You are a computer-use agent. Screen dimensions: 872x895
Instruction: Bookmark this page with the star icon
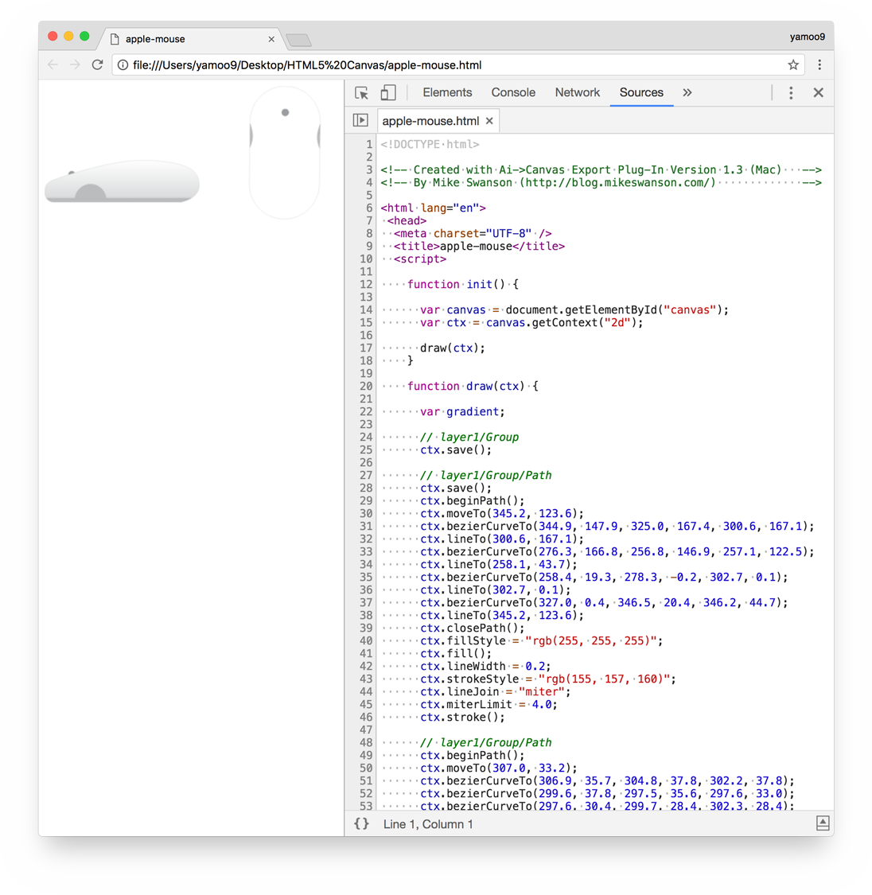click(793, 65)
